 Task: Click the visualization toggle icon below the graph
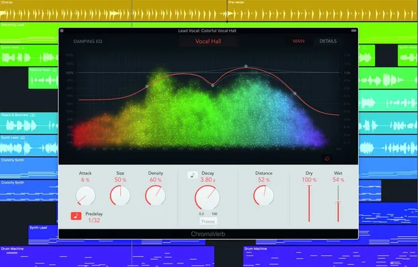[327, 159]
